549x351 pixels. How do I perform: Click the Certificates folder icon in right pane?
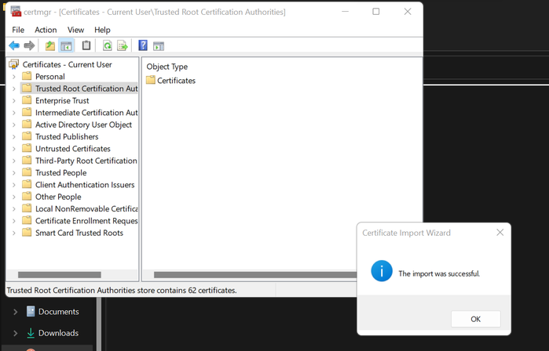click(151, 80)
